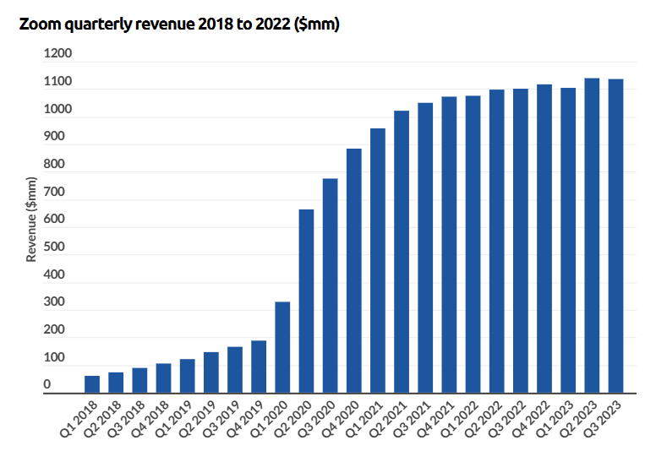Select the Q1 2022 revenue bar
Screen dimensions: 667x451
[x=473, y=244]
